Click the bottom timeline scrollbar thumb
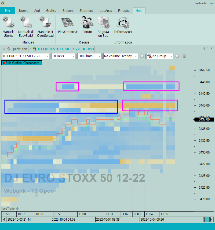 (207, 220)
